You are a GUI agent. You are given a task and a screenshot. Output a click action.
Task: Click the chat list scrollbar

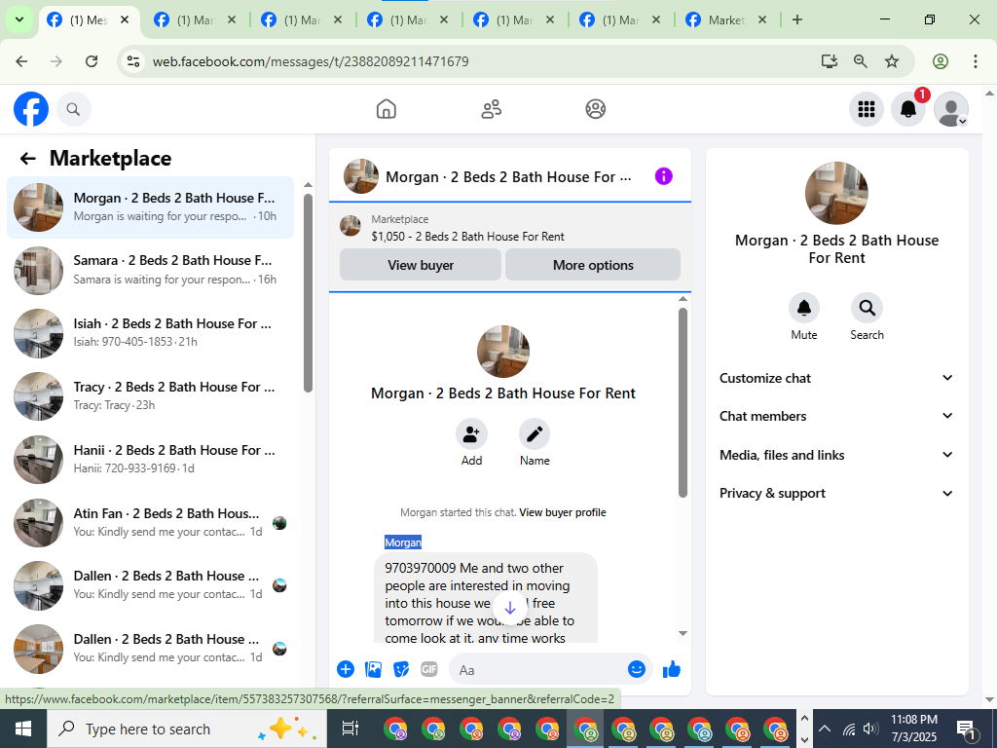[308, 292]
